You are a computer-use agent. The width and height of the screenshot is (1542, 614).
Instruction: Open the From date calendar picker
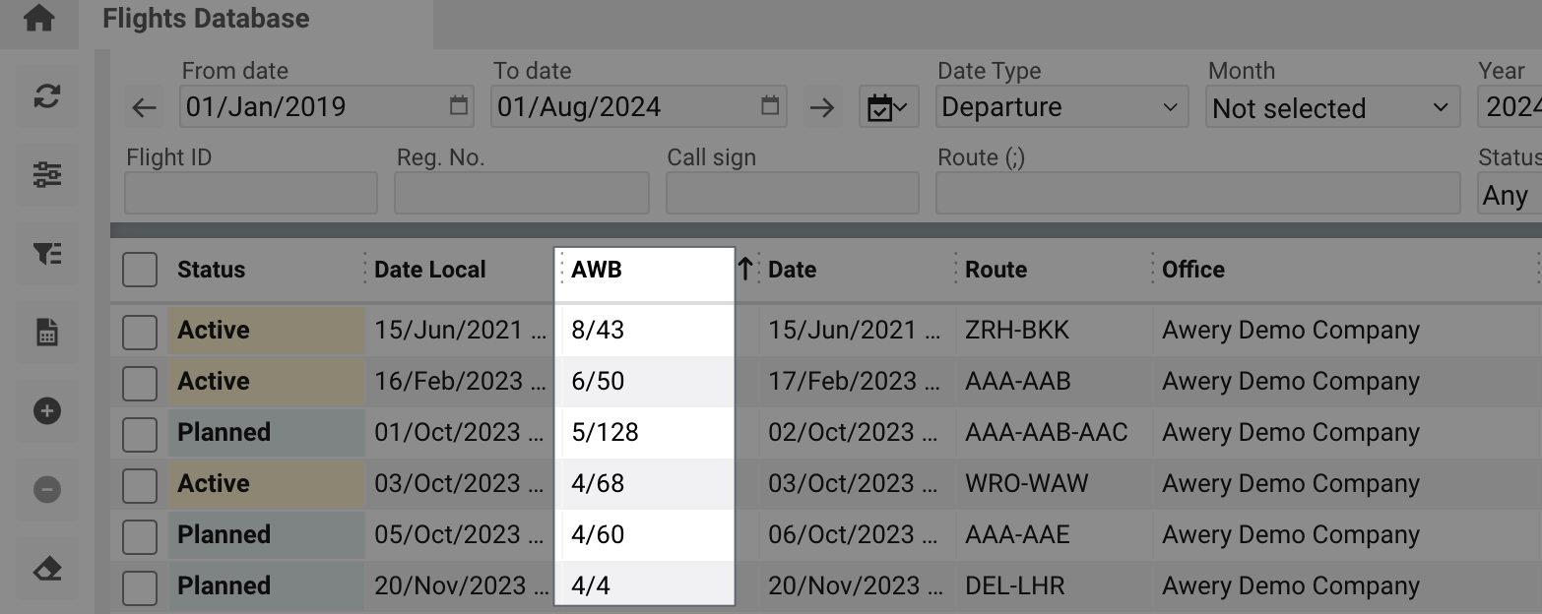click(459, 106)
